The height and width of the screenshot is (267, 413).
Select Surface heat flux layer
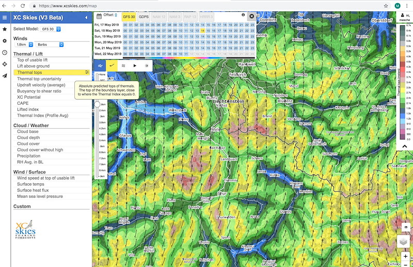click(33, 190)
